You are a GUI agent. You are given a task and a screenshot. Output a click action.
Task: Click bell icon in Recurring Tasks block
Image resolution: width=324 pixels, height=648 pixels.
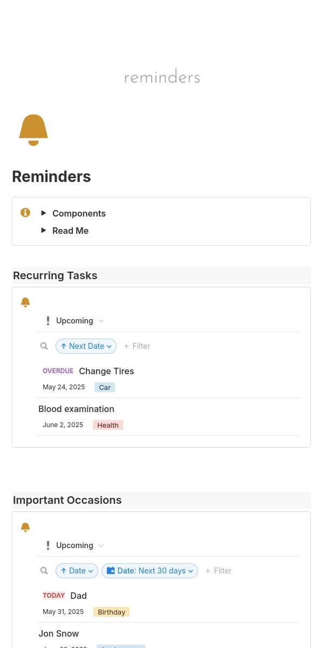[x=25, y=302]
